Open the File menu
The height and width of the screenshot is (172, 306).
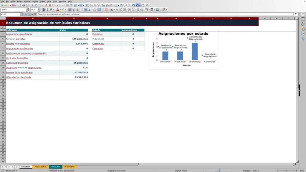point(2,1)
